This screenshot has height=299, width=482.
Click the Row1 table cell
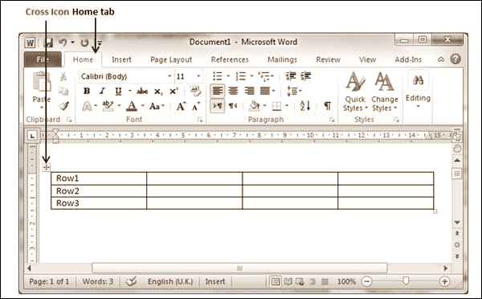(x=99, y=178)
